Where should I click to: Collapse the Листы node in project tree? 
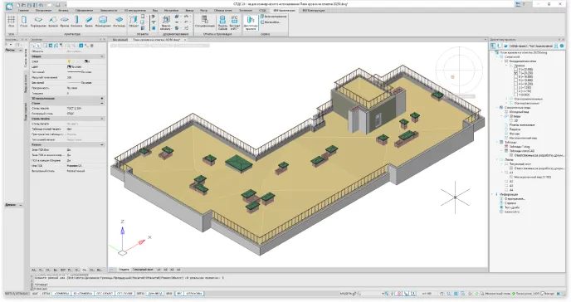(497, 160)
